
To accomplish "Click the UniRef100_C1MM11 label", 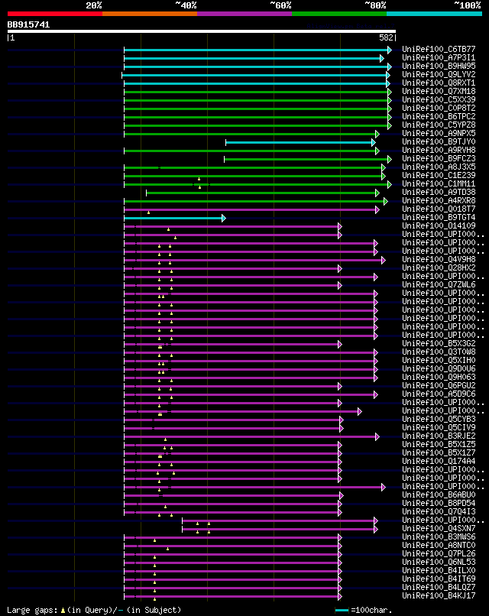I will [x=439, y=184].
